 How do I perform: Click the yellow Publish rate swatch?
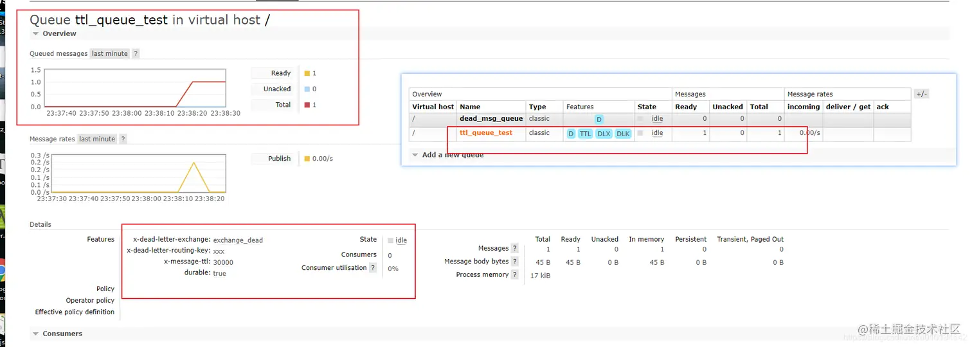307,159
